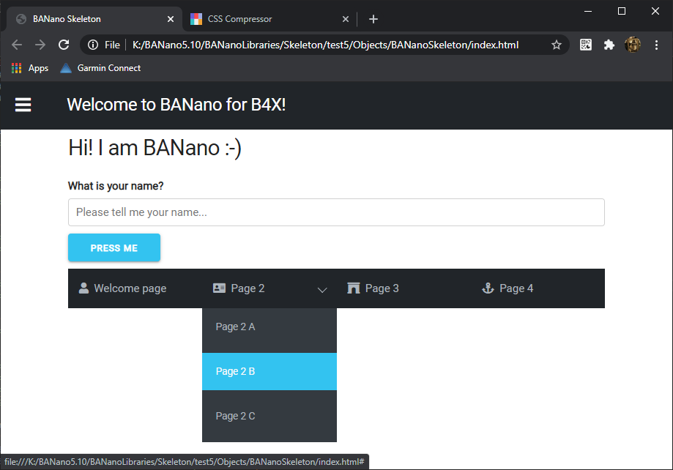The height and width of the screenshot is (470, 673).
Task: Collapse the Page 2 dropdown chevron
Action: 322,290
